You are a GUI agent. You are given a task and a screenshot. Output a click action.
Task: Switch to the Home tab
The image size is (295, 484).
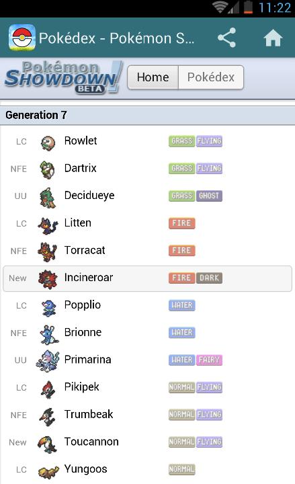[x=153, y=77]
